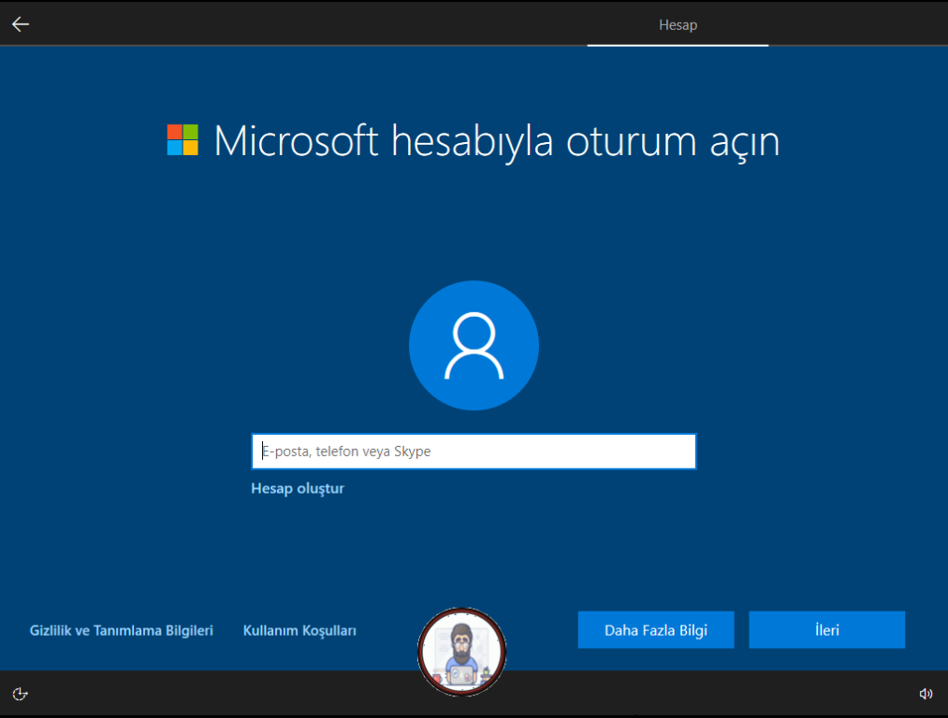This screenshot has width=948, height=718.
Task: Open the Hesap tab
Action: 678,24
